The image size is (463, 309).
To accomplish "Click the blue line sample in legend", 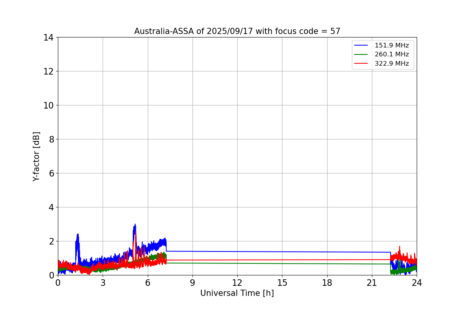I will (x=362, y=46).
